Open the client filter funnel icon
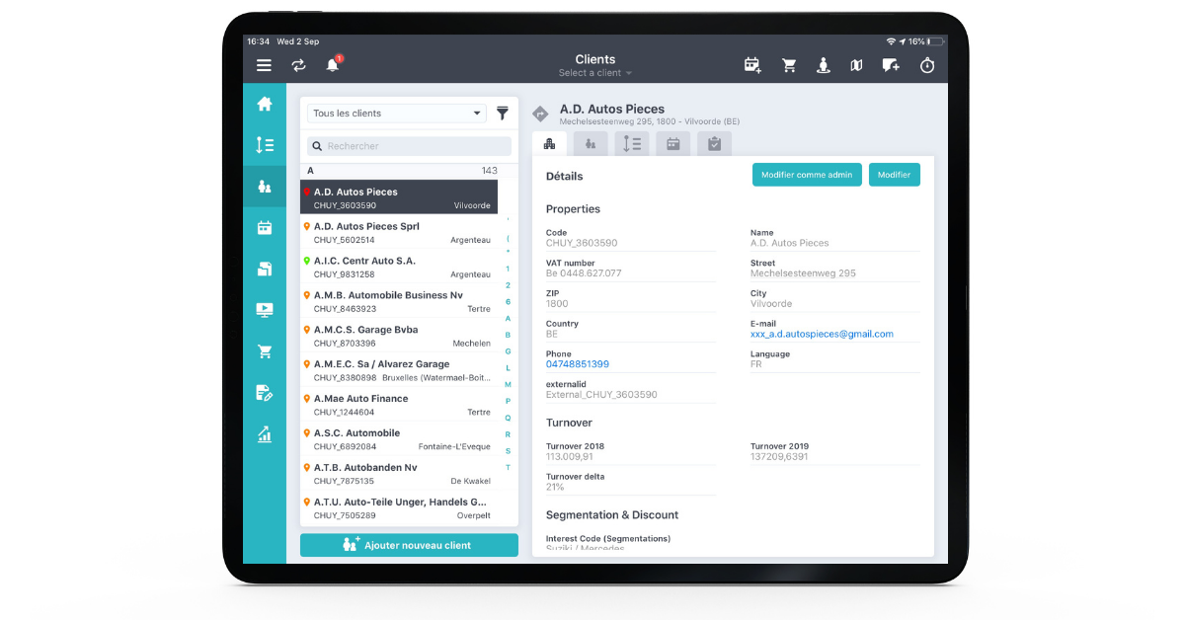This screenshot has width=1185, height=620. tap(503, 114)
